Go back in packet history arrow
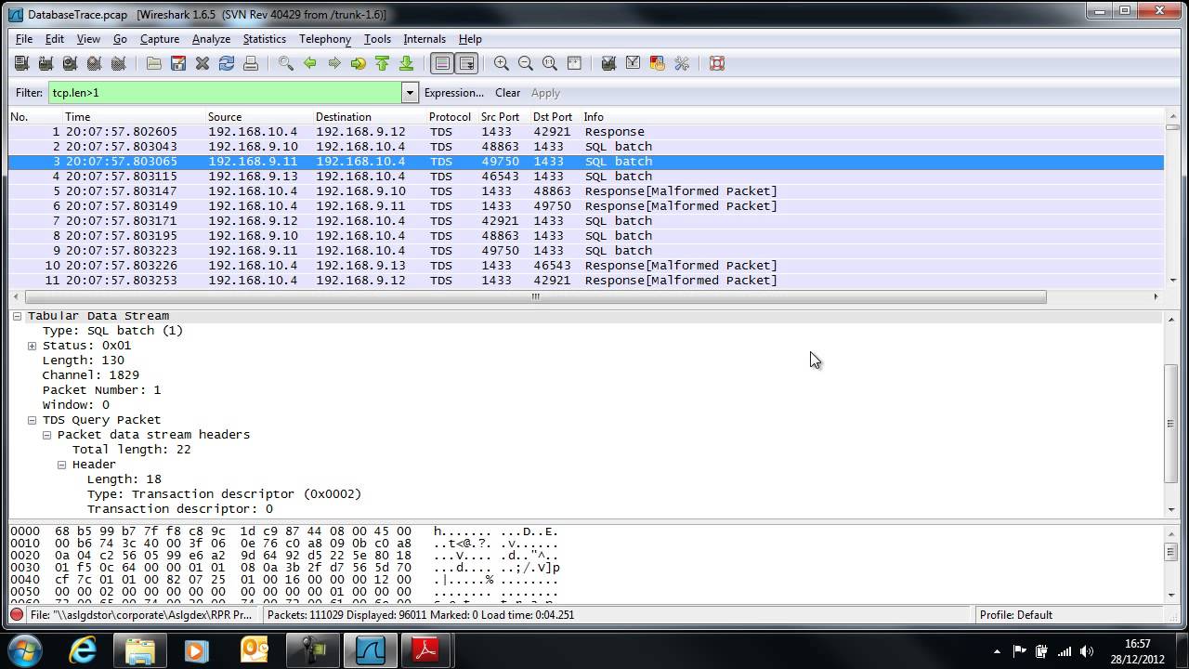This screenshot has height=669, width=1189. point(310,63)
